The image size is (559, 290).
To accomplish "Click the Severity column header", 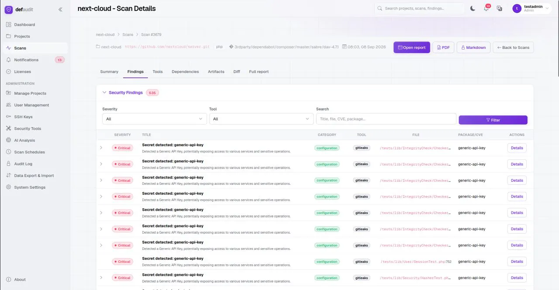I will (122, 135).
